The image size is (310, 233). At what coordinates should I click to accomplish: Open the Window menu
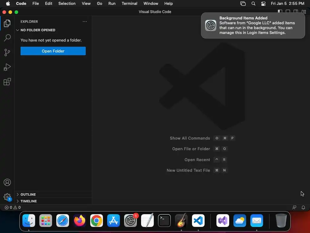pyautogui.click(x=151, y=4)
